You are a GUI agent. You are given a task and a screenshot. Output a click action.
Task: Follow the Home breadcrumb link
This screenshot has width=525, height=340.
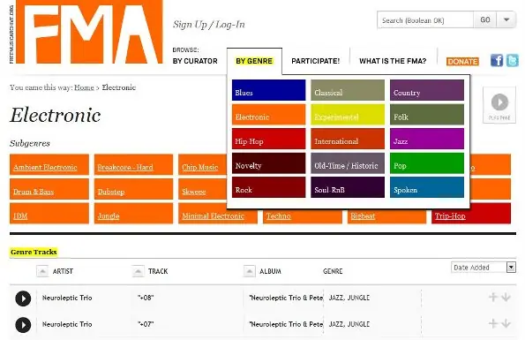[x=84, y=87]
